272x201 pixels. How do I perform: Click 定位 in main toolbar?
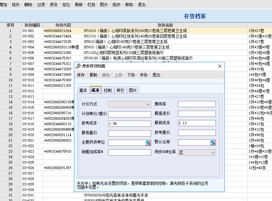(x=66, y=5)
